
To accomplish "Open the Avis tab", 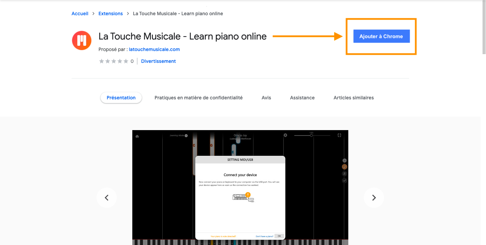I will [x=266, y=98].
